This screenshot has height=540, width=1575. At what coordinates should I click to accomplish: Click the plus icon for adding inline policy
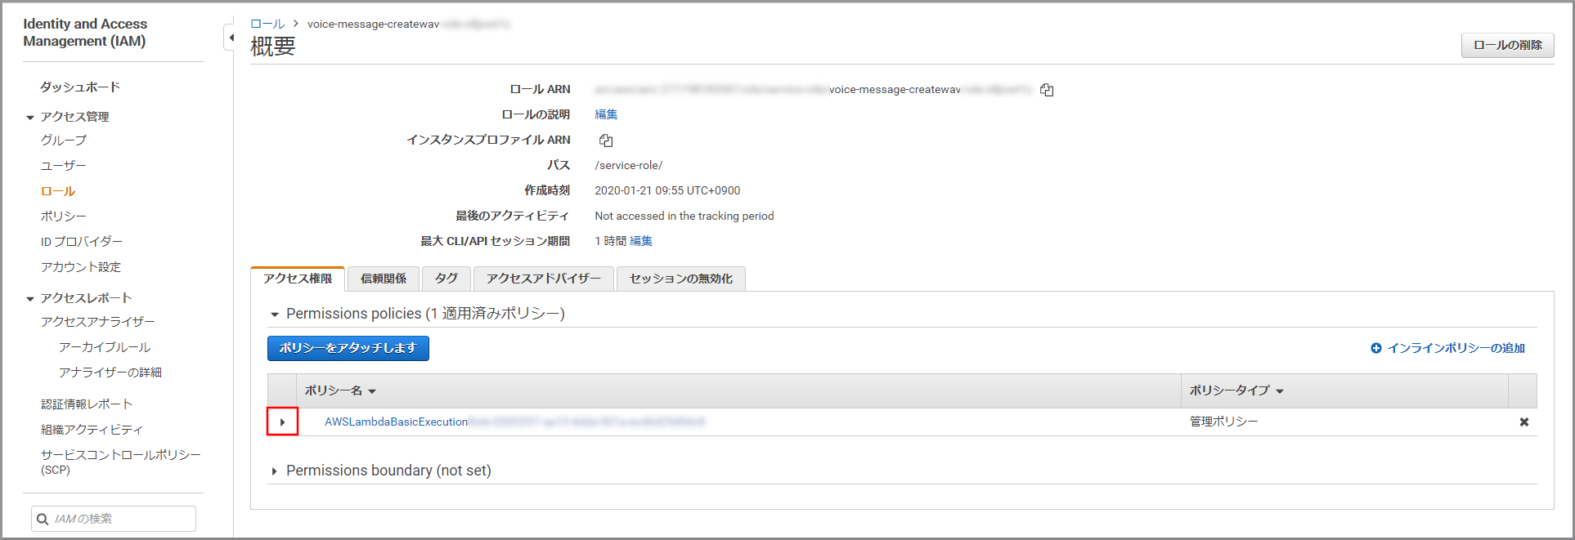(x=1376, y=348)
